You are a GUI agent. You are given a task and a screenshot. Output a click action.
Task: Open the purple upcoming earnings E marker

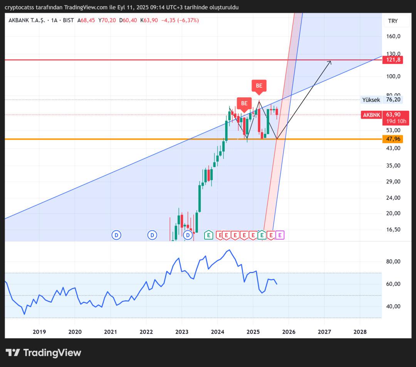280,235
